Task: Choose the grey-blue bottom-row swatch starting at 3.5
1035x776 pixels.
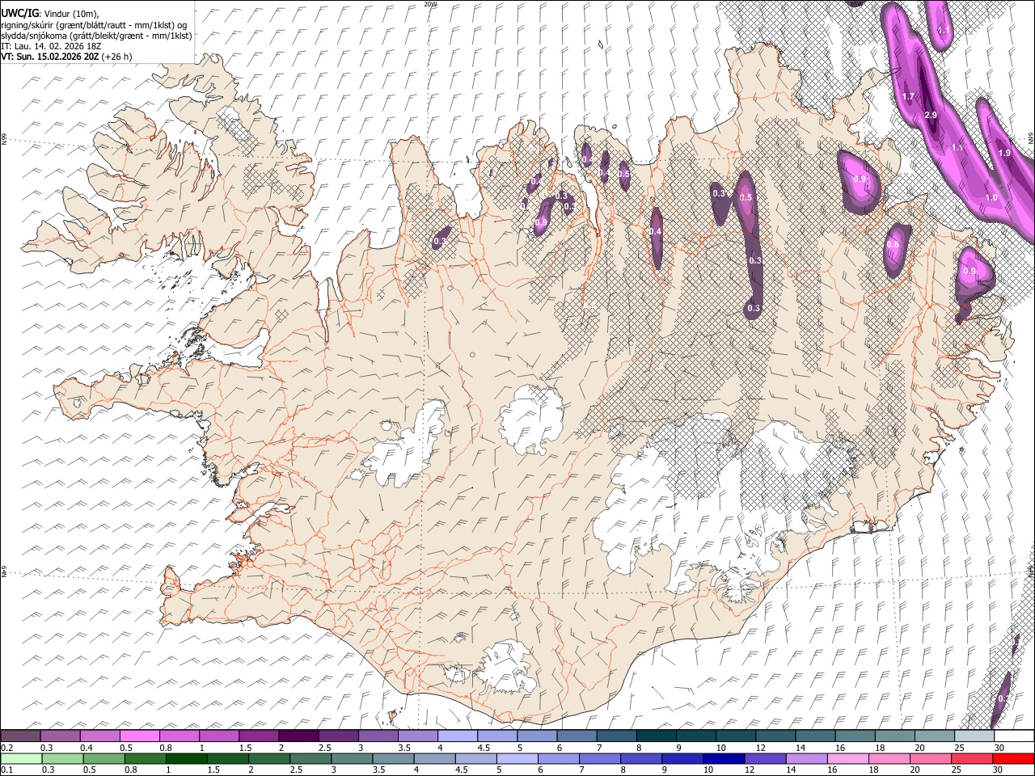Action: [x=392, y=758]
